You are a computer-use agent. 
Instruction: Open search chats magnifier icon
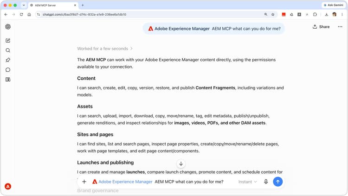pos(8,51)
